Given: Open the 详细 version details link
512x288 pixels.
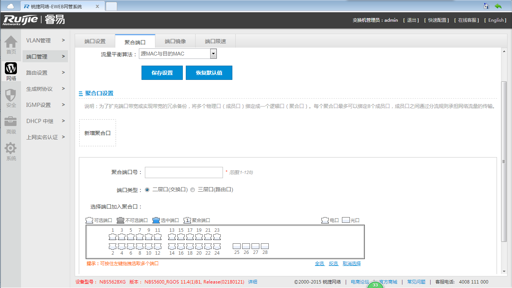Looking at the screenshot, I should (x=253, y=282).
